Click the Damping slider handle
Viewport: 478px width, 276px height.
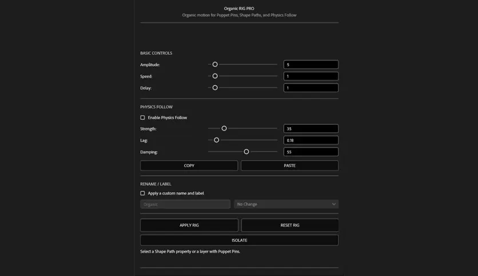pyautogui.click(x=246, y=152)
